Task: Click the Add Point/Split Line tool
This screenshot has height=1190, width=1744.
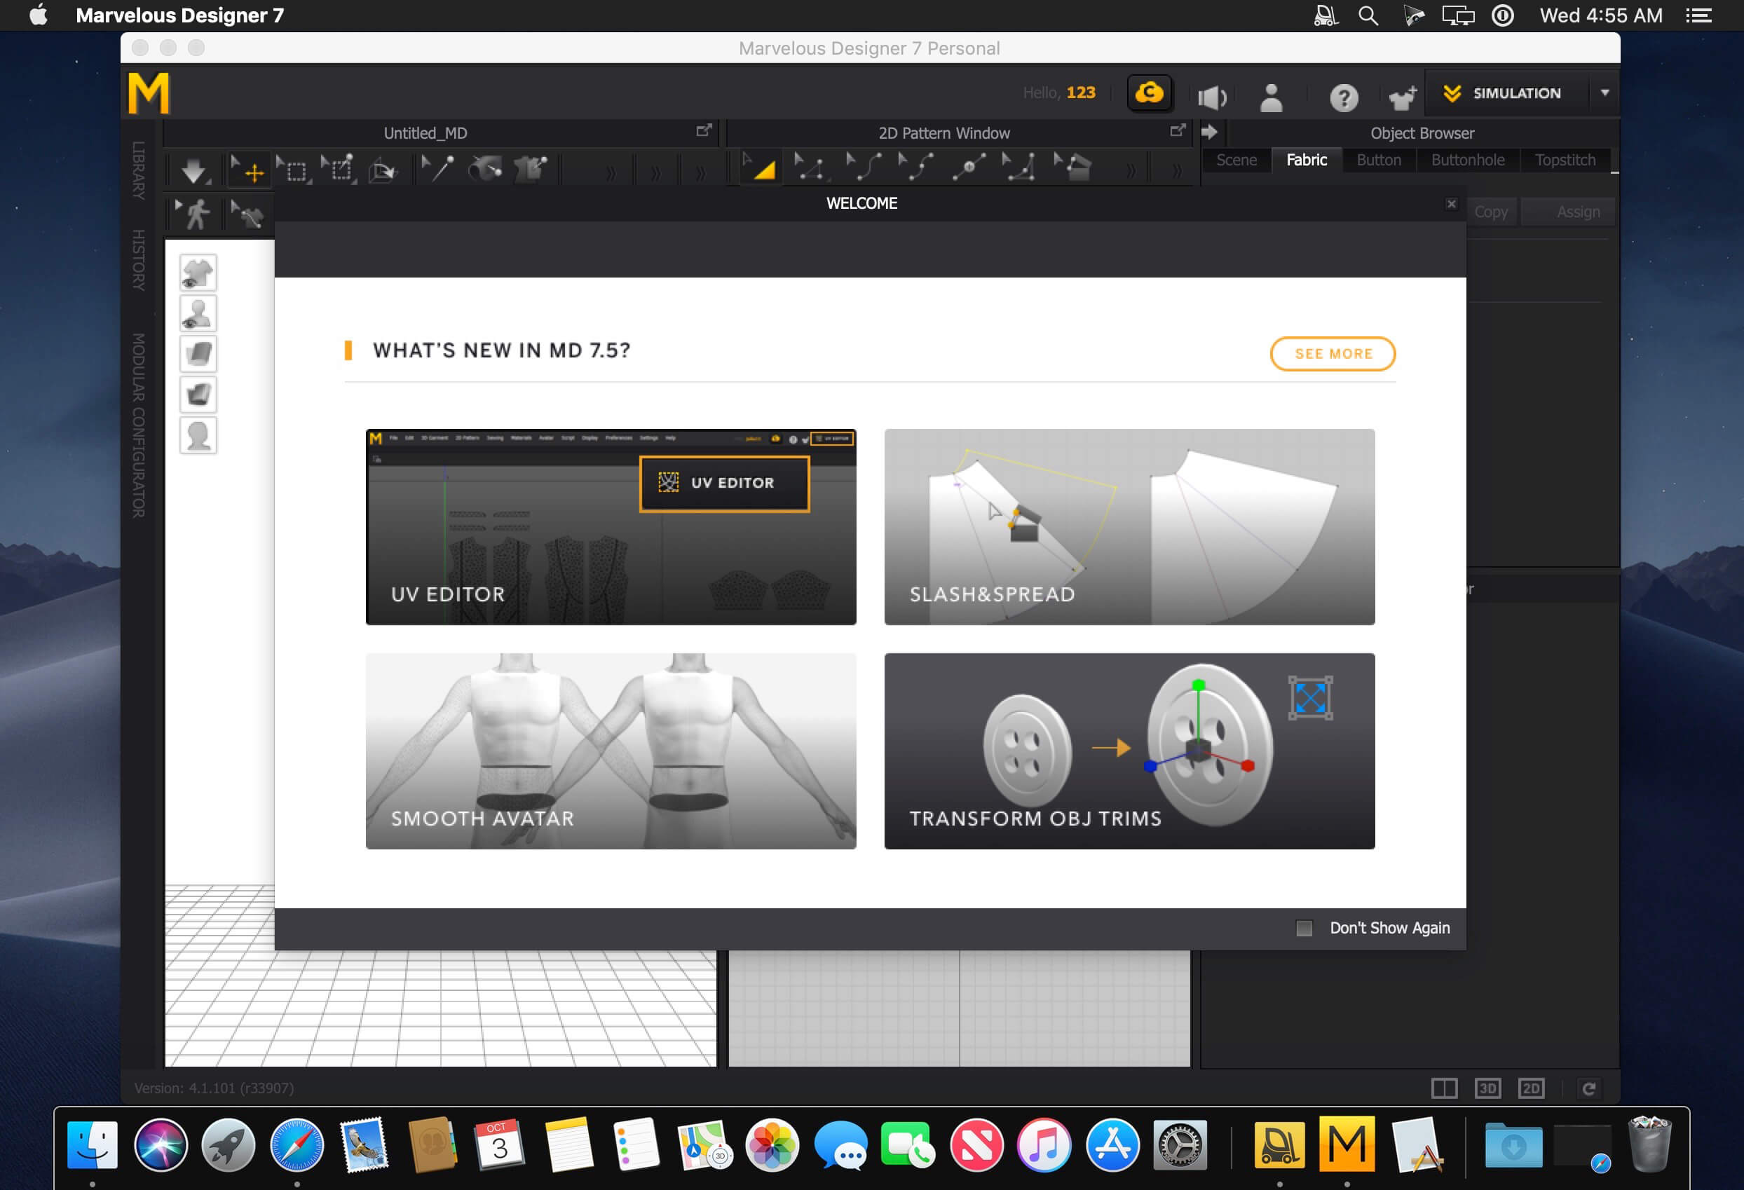Action: pos(969,167)
